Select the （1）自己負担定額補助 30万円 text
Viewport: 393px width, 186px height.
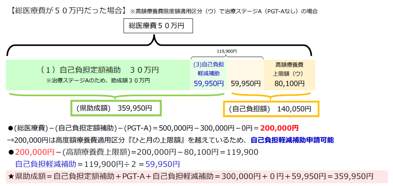pyautogui.click(x=99, y=70)
